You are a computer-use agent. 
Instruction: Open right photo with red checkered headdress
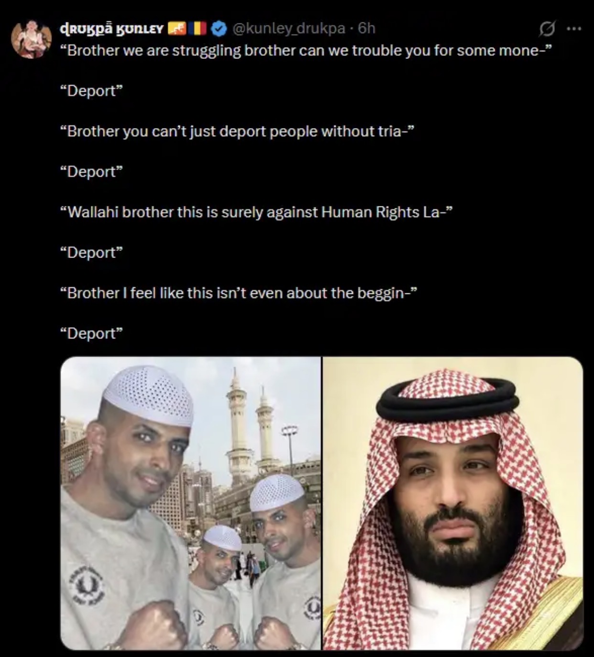pos(453,503)
